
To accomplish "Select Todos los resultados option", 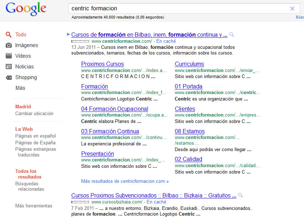I will [28, 174].
